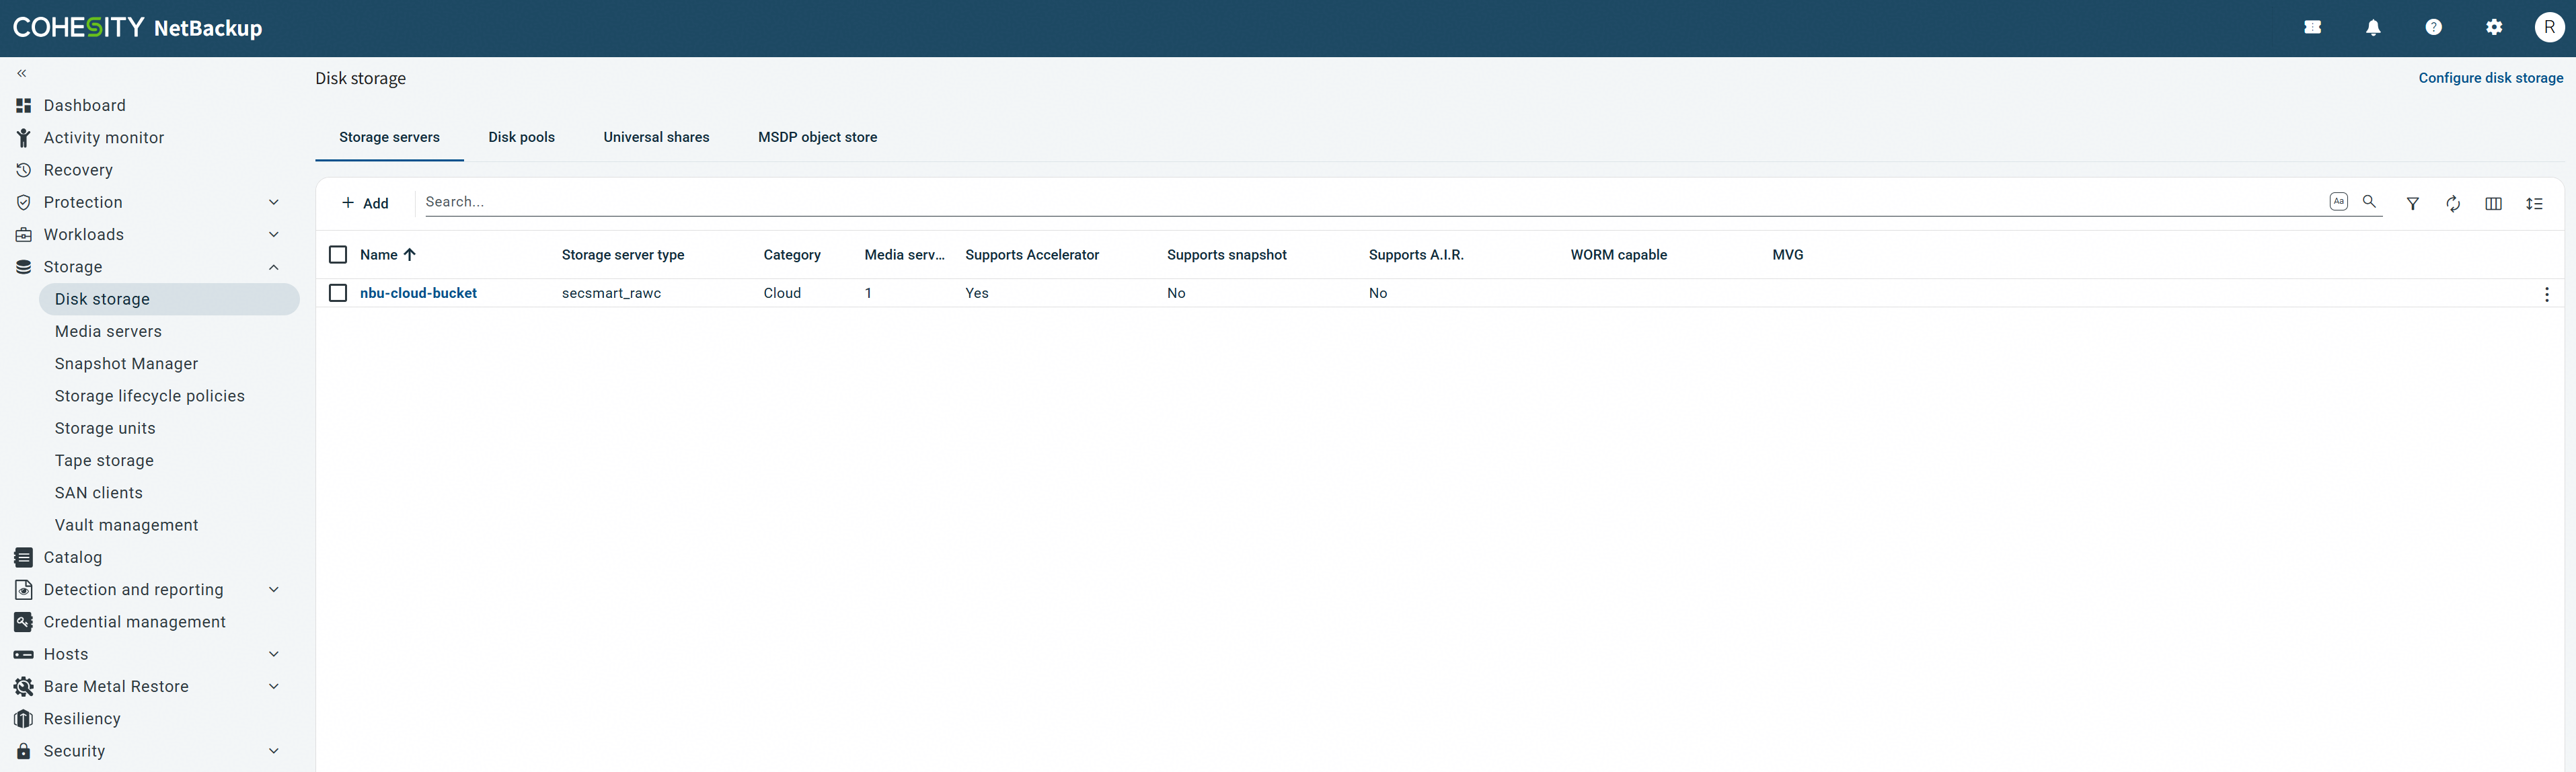Click the Cohesity NetBackup logo

(138, 28)
